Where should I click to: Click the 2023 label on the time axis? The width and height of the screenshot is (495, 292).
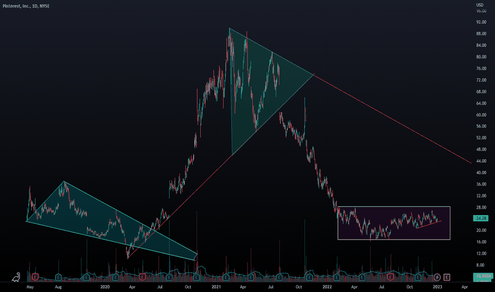point(437,287)
